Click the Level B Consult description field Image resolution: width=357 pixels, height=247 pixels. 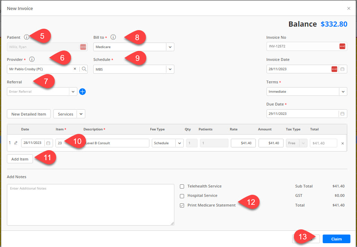(x=117, y=143)
